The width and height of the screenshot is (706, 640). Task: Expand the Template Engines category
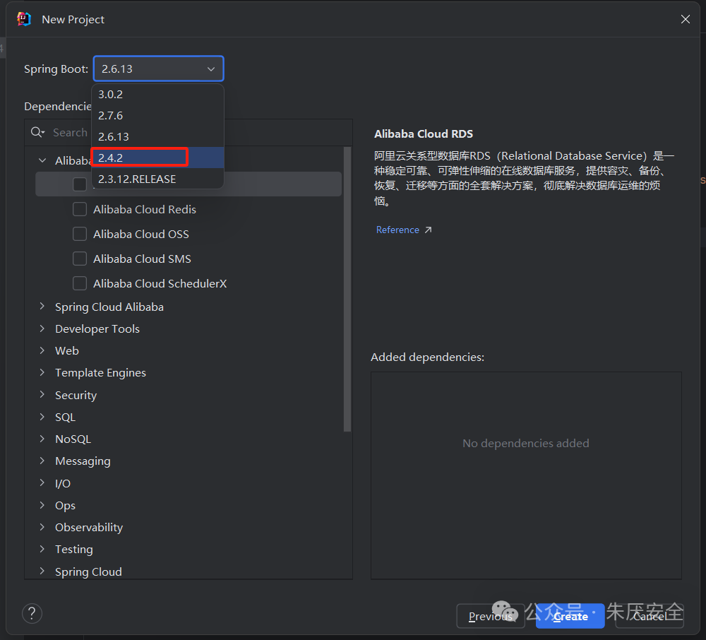(x=42, y=372)
